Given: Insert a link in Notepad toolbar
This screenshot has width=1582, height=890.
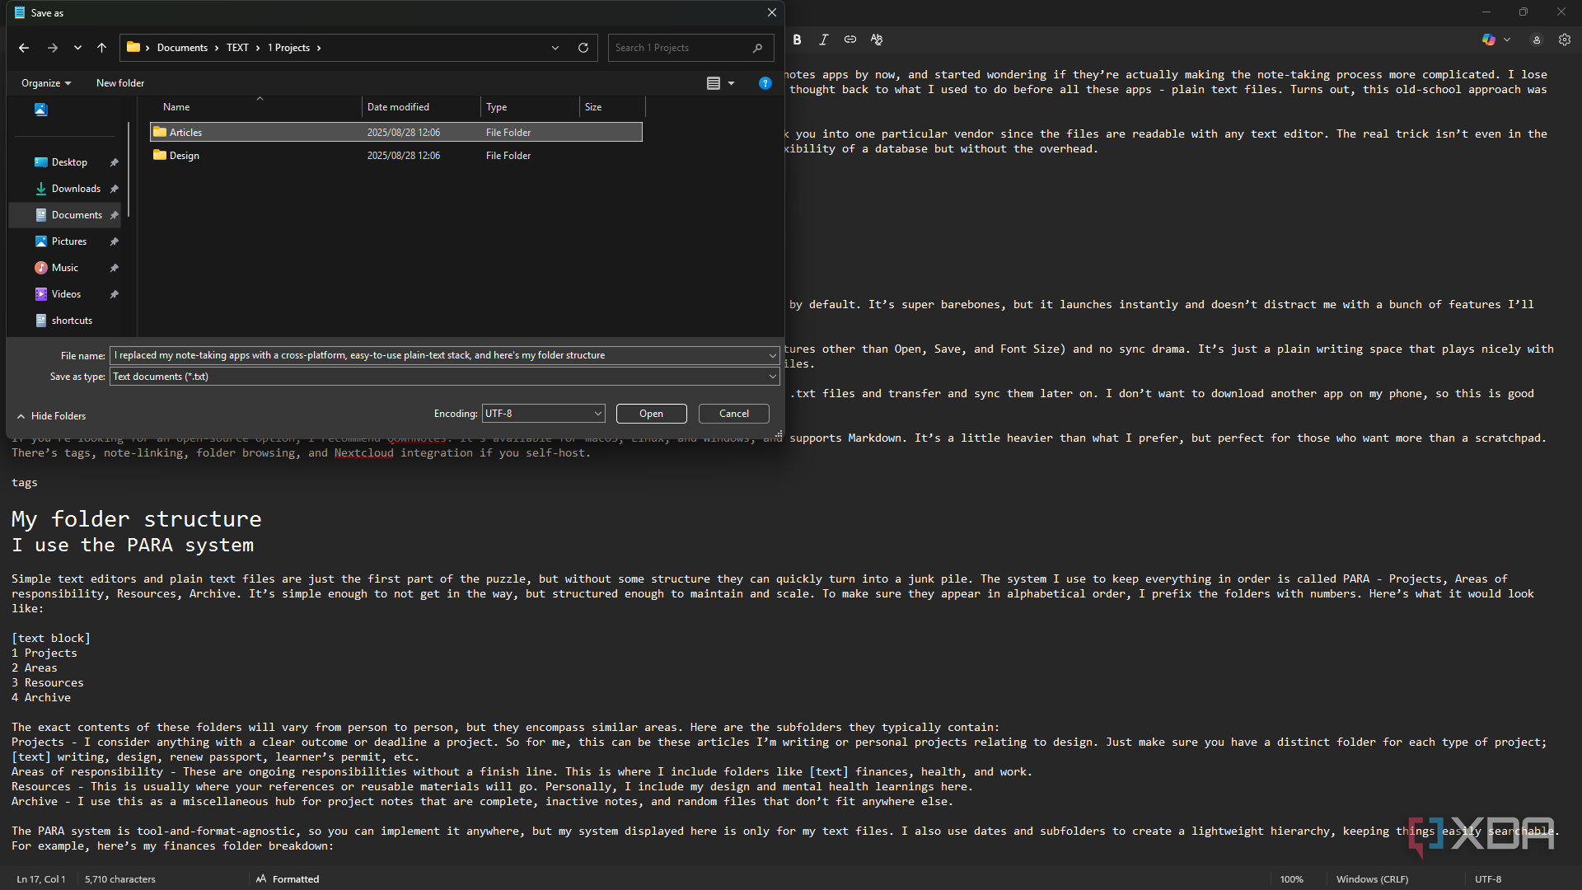Looking at the screenshot, I should tap(850, 40).
